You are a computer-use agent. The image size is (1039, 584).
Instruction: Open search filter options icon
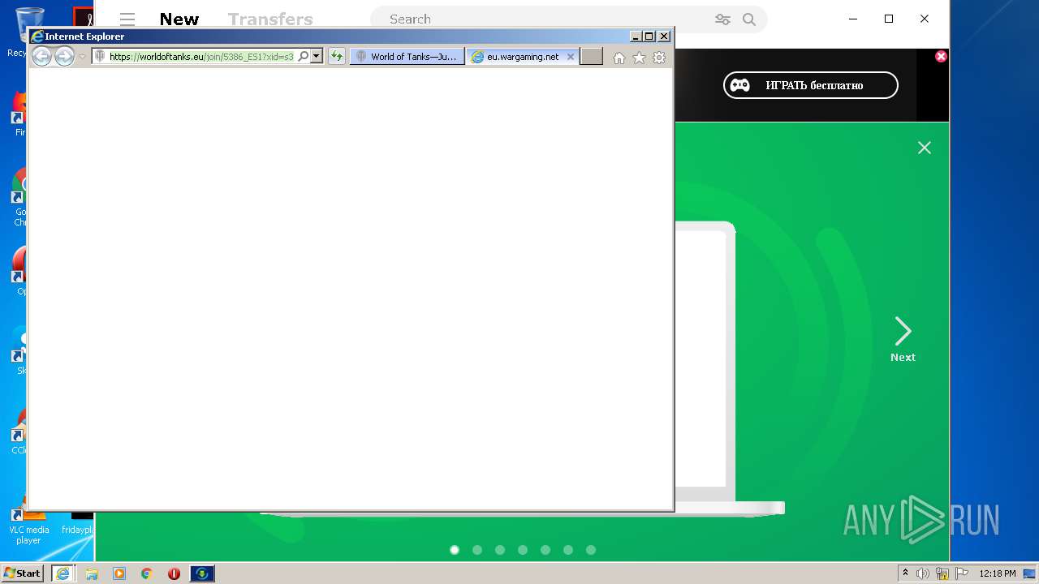(x=722, y=19)
